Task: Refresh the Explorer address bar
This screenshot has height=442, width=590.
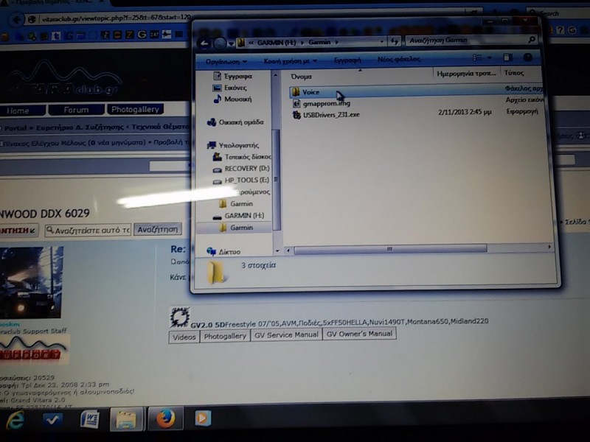Action: (395, 41)
